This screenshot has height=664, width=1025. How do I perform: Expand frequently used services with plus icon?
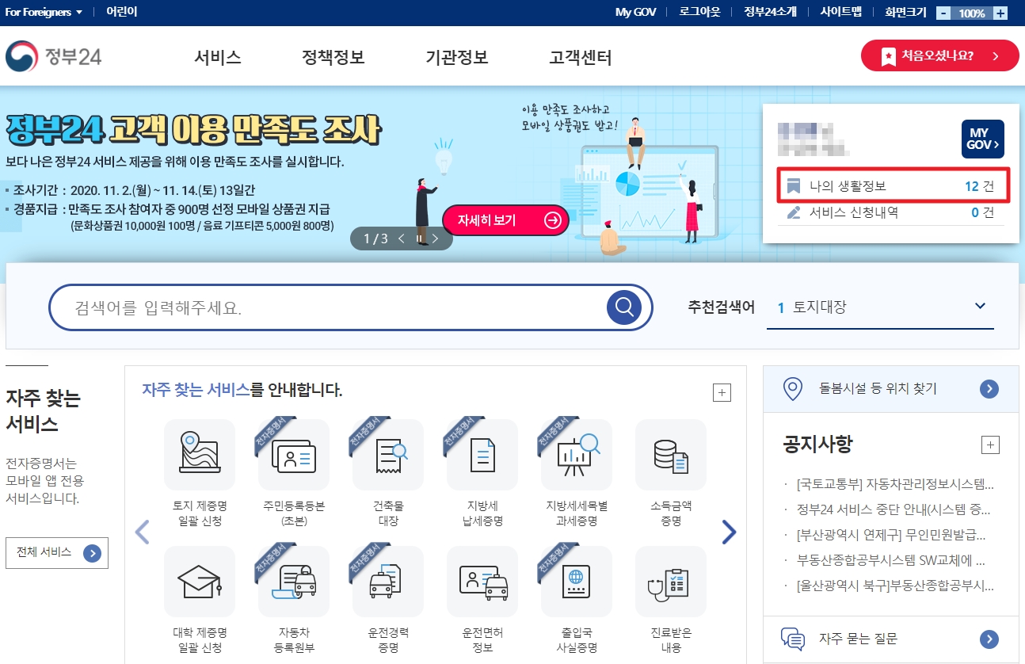(x=722, y=392)
